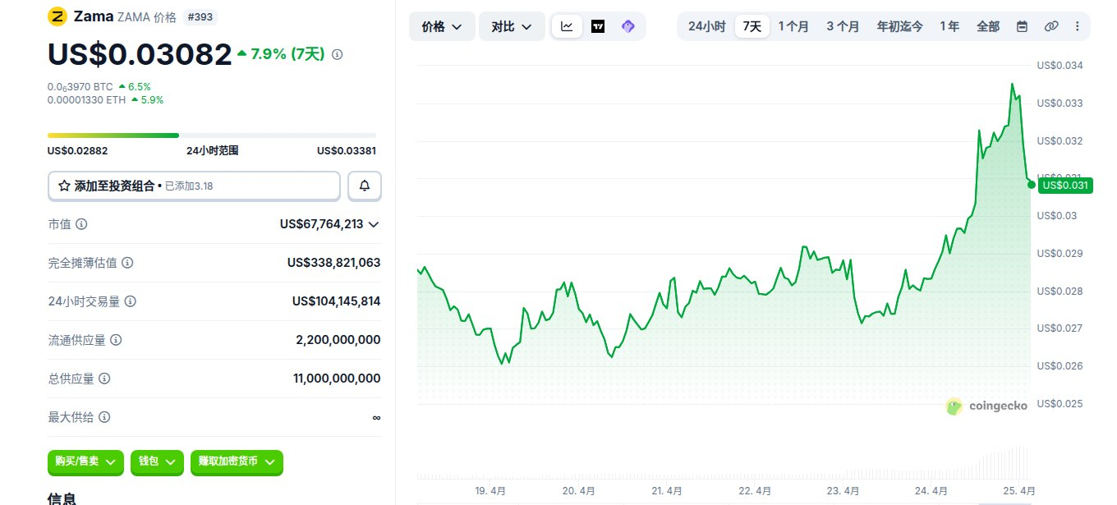Viewport: 1117px width, 505px height.
Task: Select the 1年 time range
Action: [x=949, y=26]
